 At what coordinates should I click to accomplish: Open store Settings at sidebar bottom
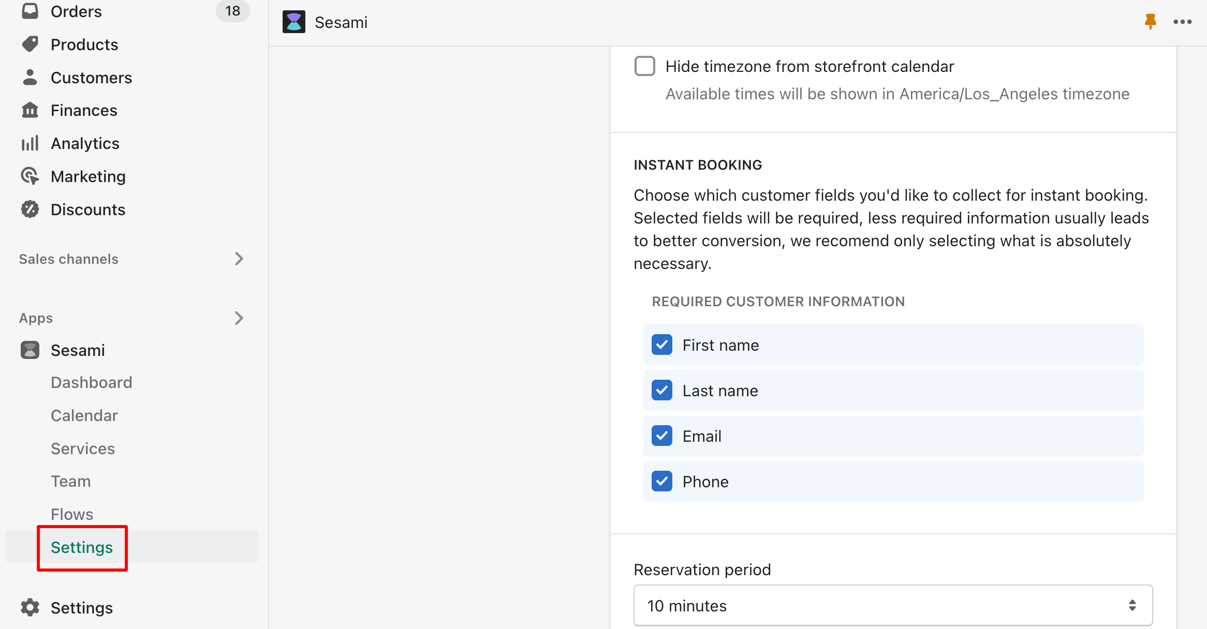coord(82,608)
